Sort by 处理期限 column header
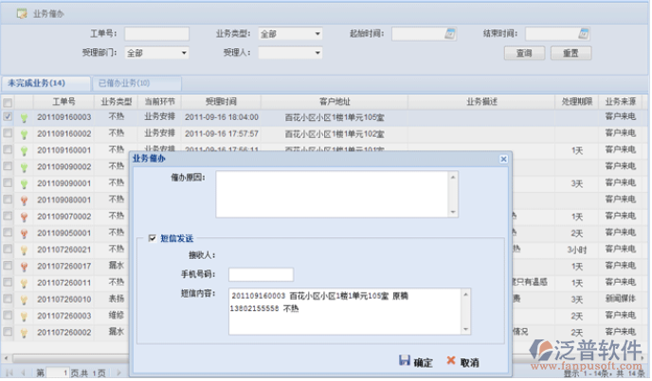Image resolution: width=652 pixels, height=381 pixels. (577, 102)
